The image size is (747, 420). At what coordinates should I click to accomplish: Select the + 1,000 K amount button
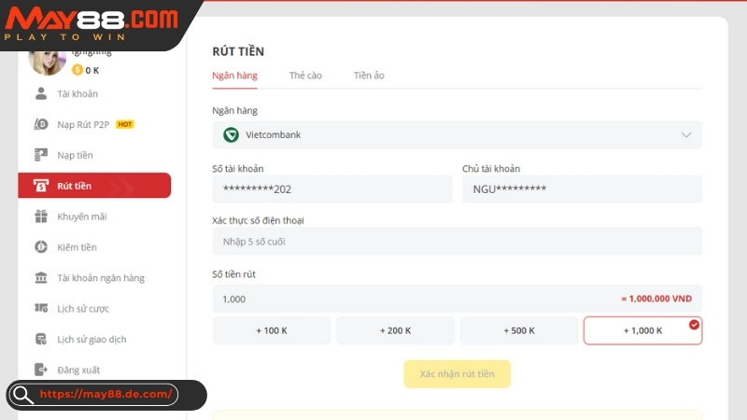coord(642,330)
